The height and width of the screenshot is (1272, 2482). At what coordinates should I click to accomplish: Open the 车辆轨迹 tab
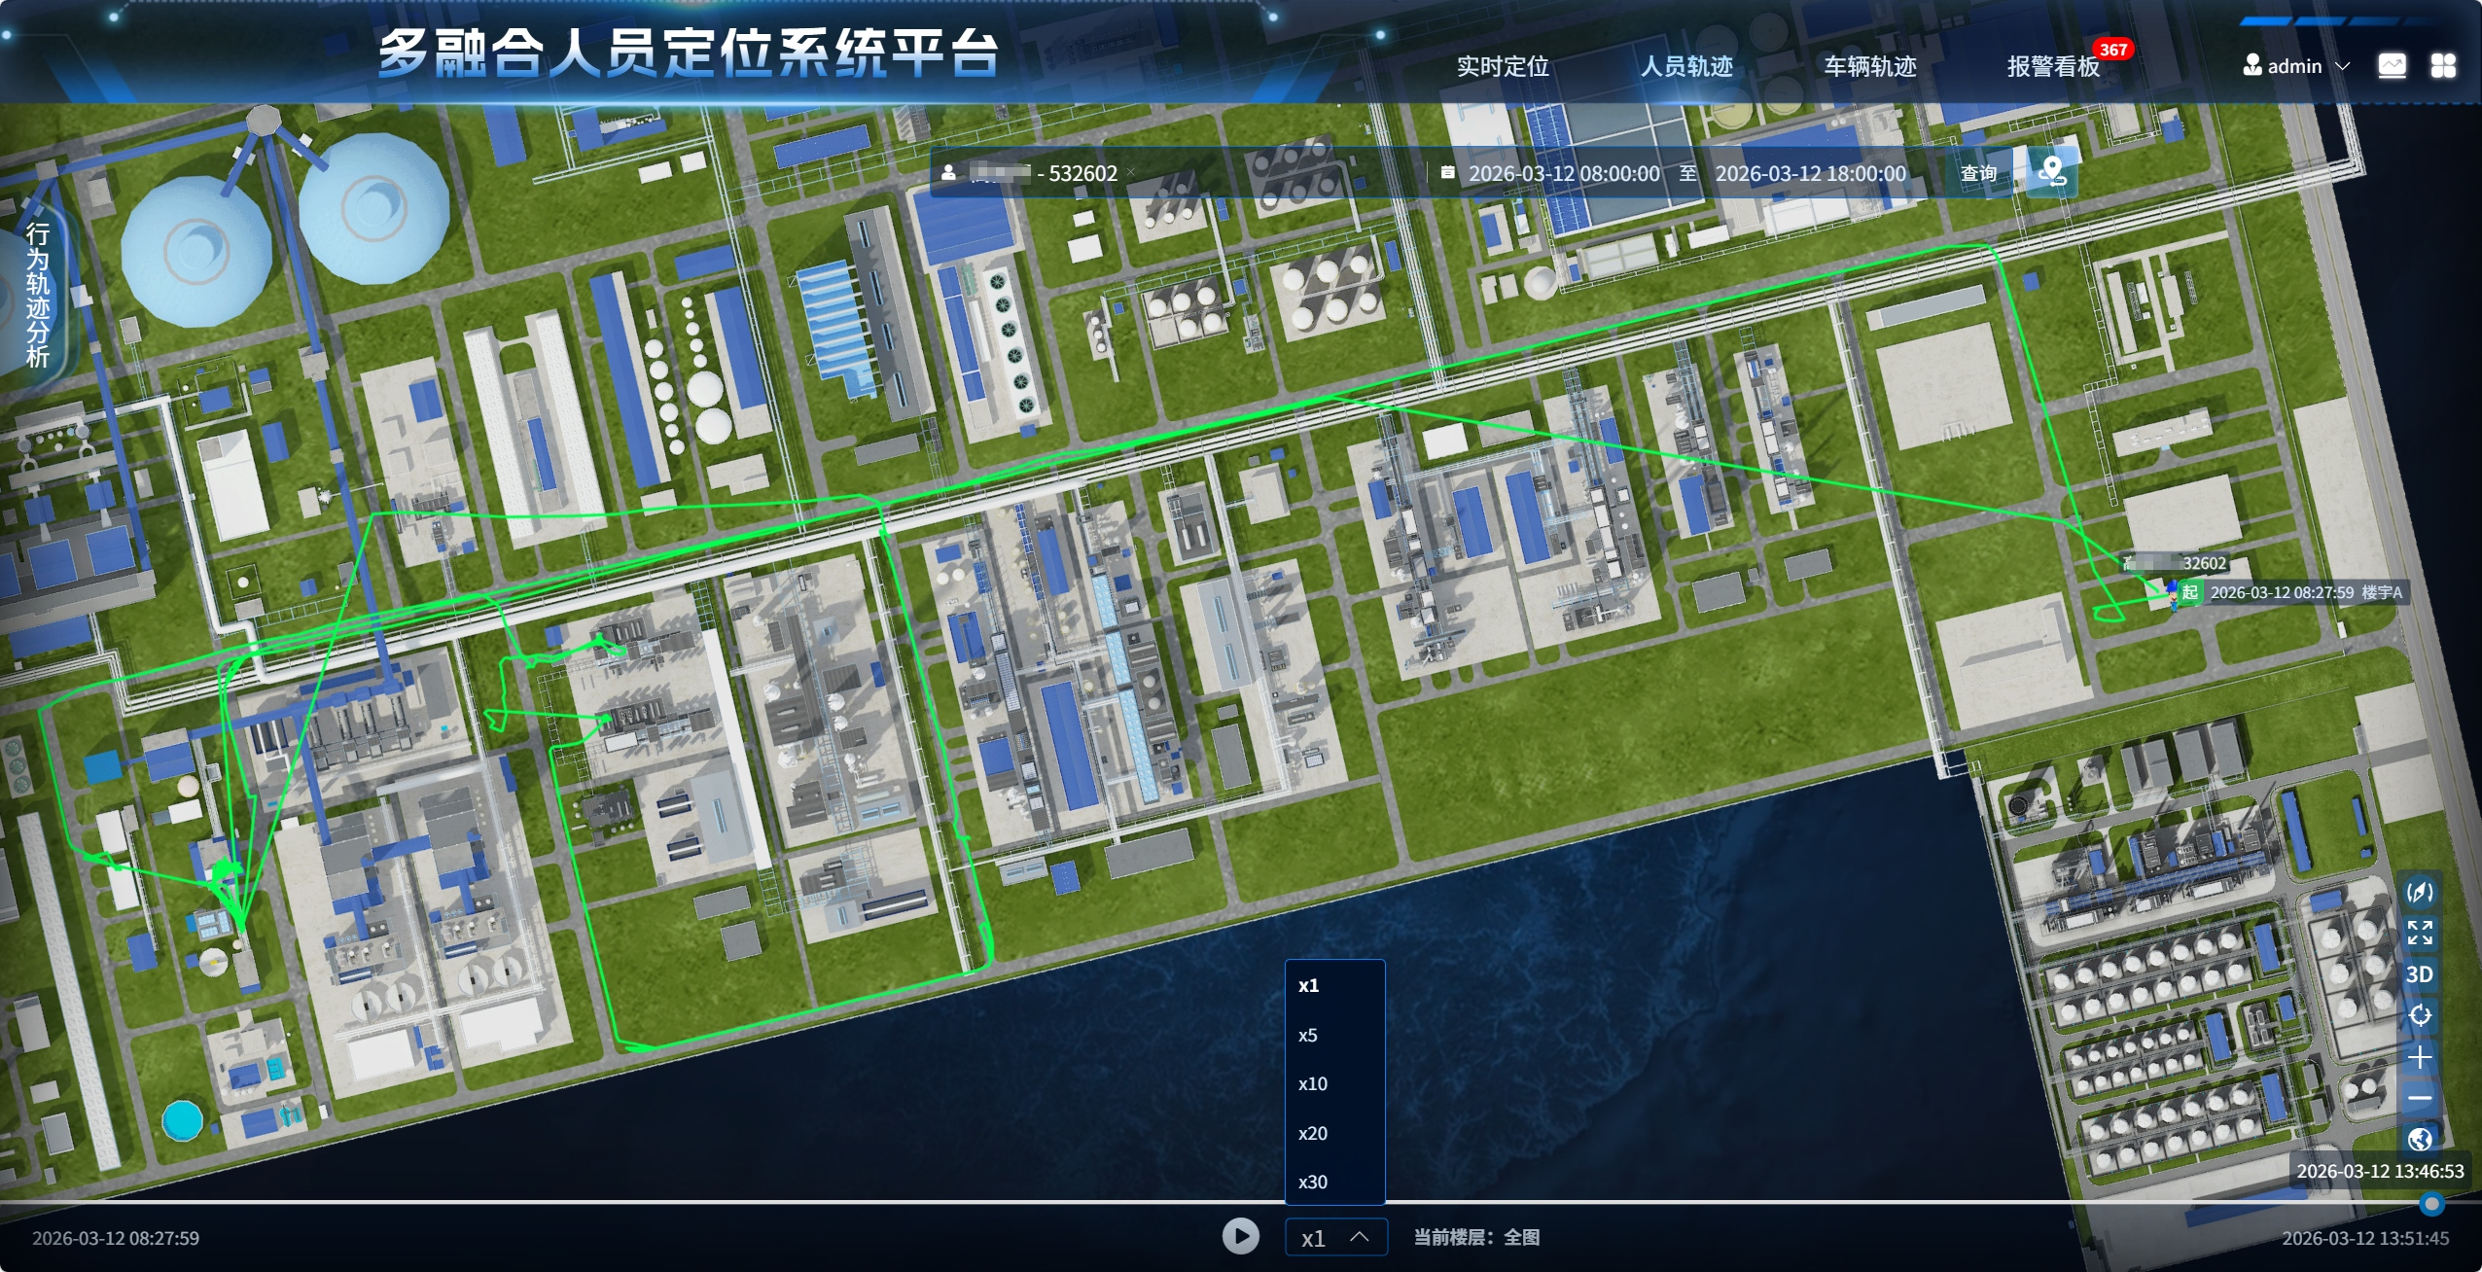tap(1869, 66)
